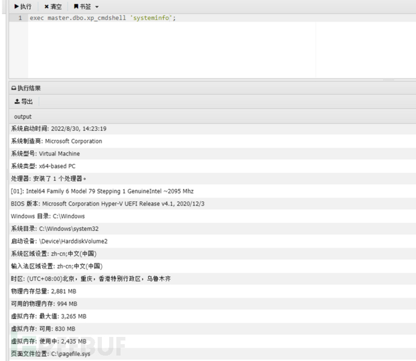Viewport: 416px width, 361px height.
Task: Select row BIOS 版本 Hyper-V UEFI Release
Action: coord(212,204)
